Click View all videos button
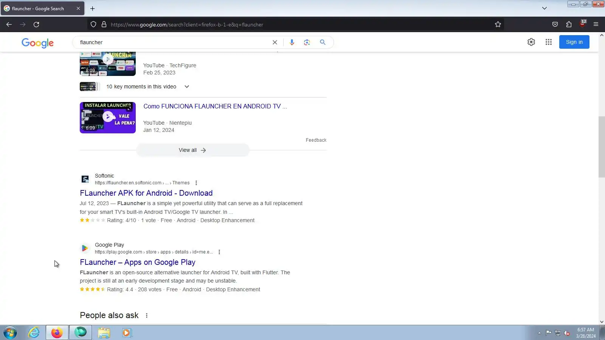 (x=192, y=150)
